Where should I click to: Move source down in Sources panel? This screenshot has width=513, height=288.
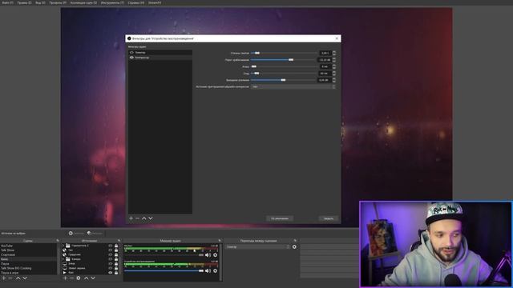click(93, 278)
